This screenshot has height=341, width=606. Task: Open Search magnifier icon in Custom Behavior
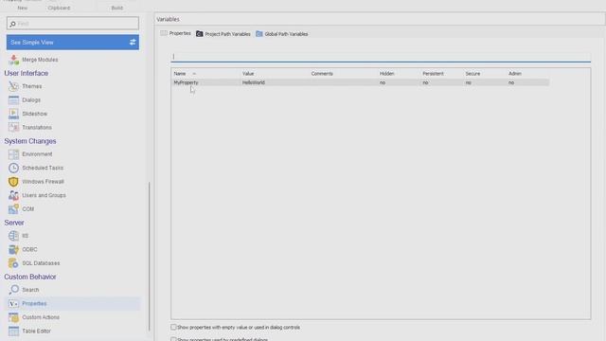[13, 290]
